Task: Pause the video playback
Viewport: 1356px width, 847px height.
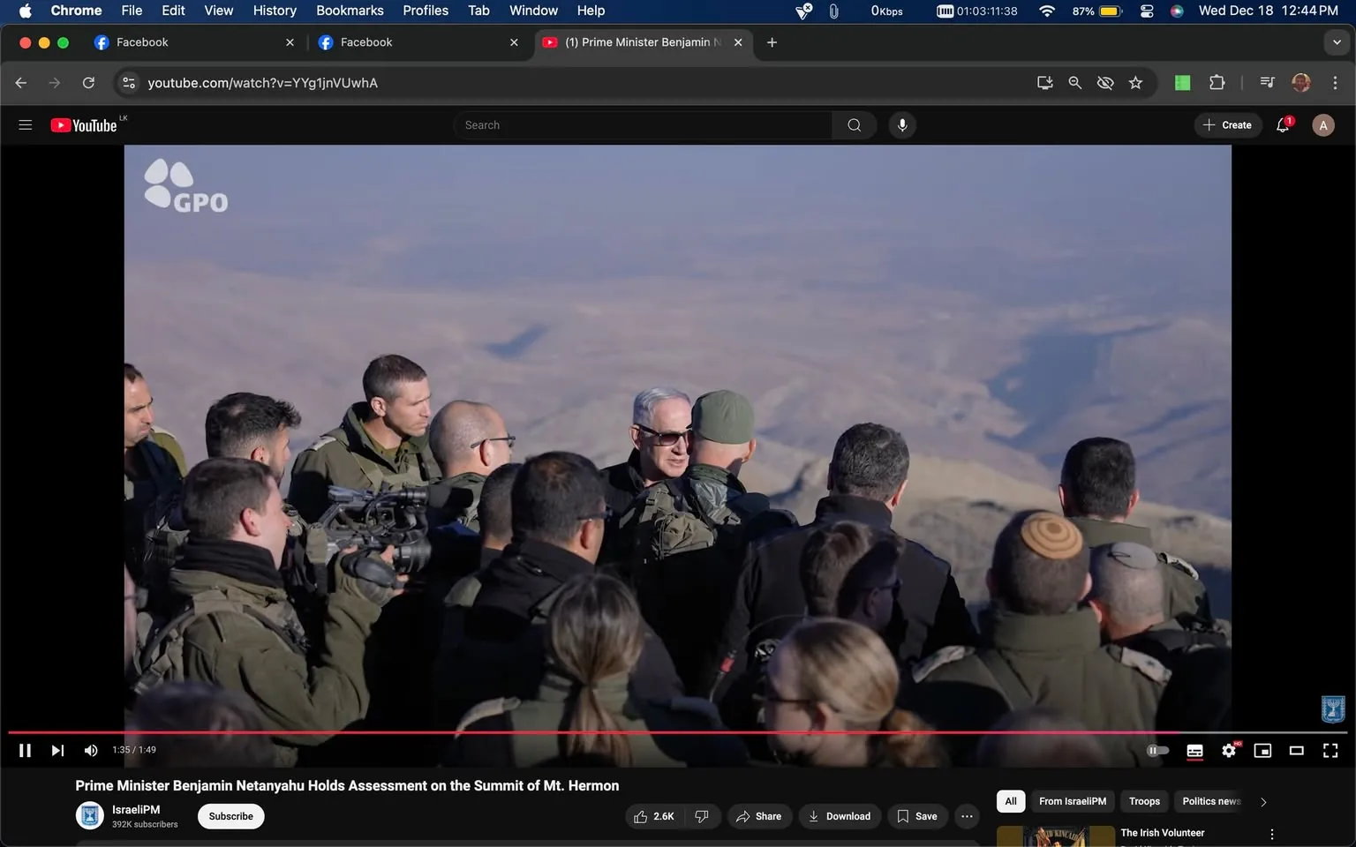Action: click(25, 750)
